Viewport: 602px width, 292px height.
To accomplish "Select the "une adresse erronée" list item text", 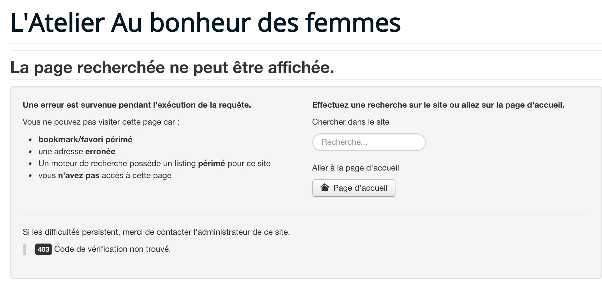I will [x=77, y=151].
